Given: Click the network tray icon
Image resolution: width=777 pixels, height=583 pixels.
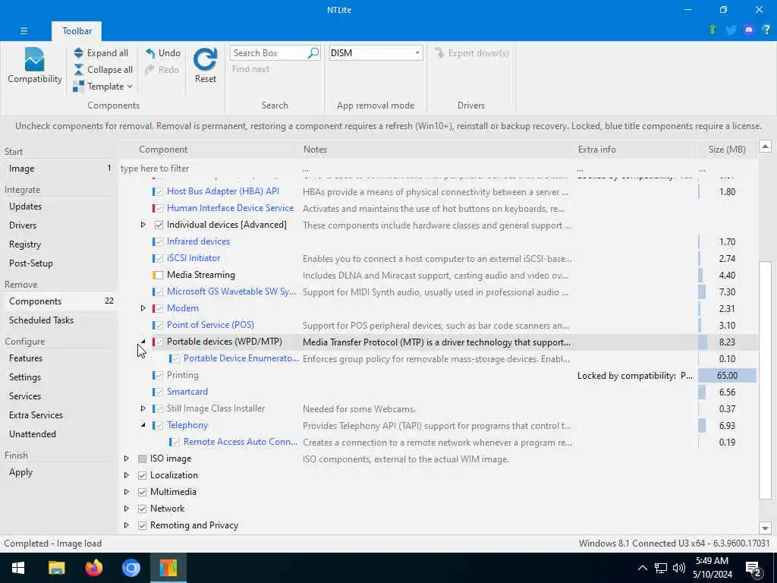Looking at the screenshot, I should tap(661, 568).
